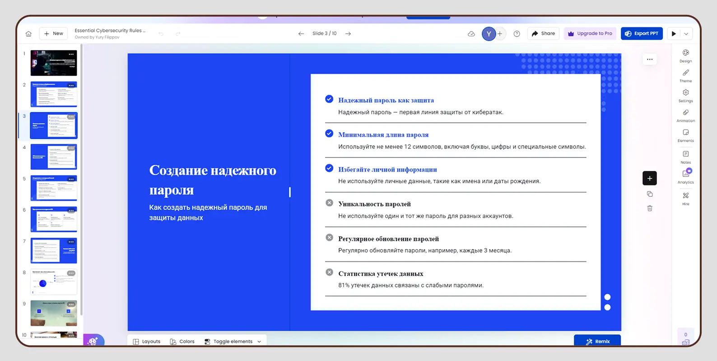717x361 pixels.
Task: Open the Layouts tab
Action: click(x=147, y=342)
